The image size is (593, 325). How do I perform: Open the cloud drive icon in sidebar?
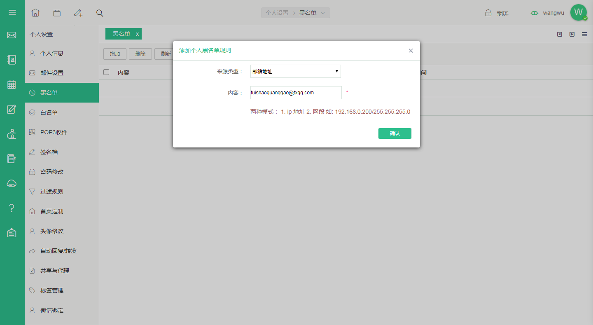tap(12, 183)
